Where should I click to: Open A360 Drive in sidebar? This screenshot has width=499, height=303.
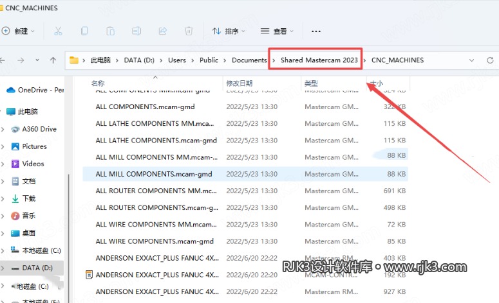[33, 129]
